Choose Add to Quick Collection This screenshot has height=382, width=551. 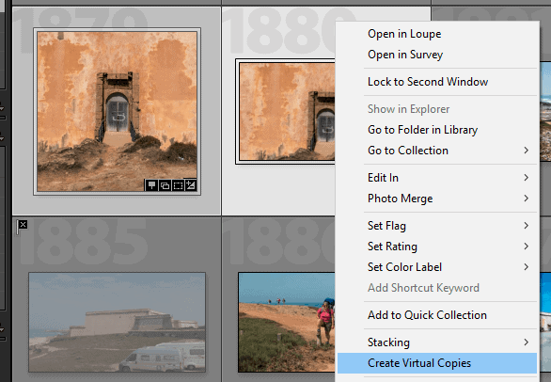point(437,315)
